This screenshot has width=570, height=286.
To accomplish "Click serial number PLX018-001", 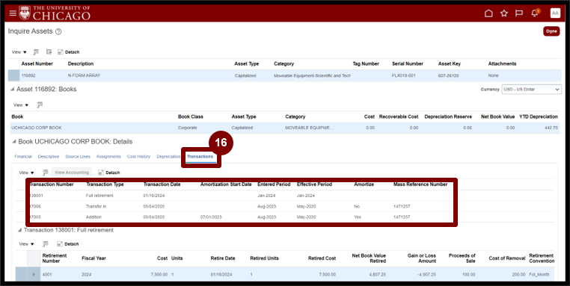I will [x=404, y=75].
